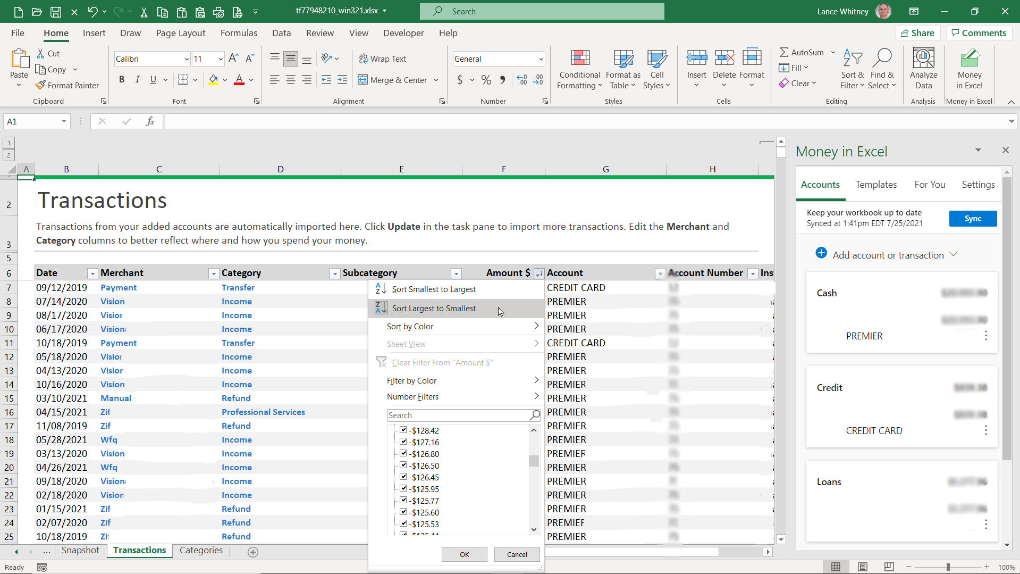This screenshot has height=574, width=1020.
Task: Click the filter Search input field
Action: (x=458, y=415)
